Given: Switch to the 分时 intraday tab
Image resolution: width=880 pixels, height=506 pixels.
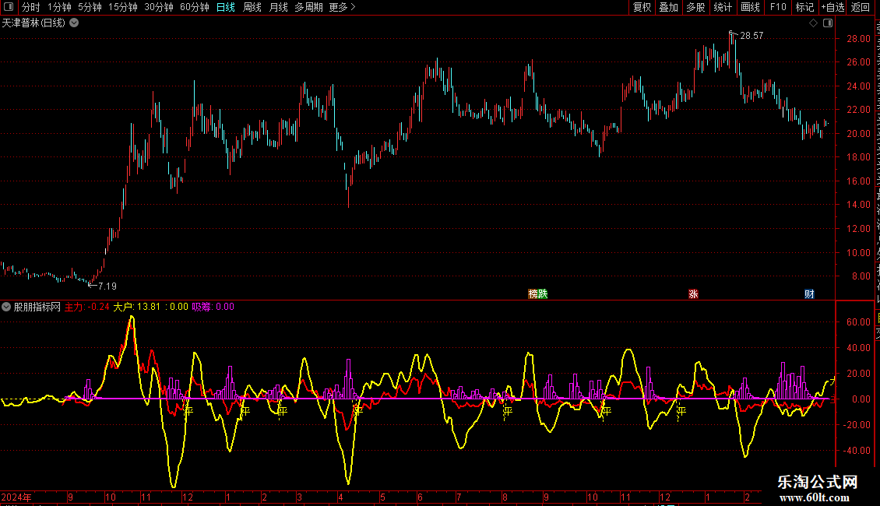Looking at the screenshot, I should pos(31,7).
